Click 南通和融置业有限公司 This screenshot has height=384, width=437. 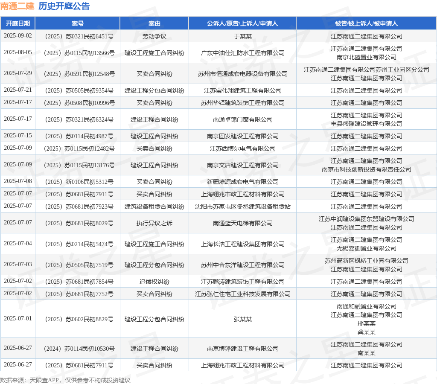(x=367, y=306)
